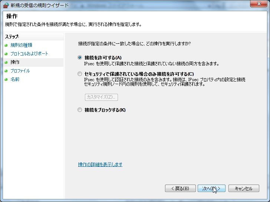
Task: Click green bullet beside プロトコルおよびポート
Action: pos(6,54)
